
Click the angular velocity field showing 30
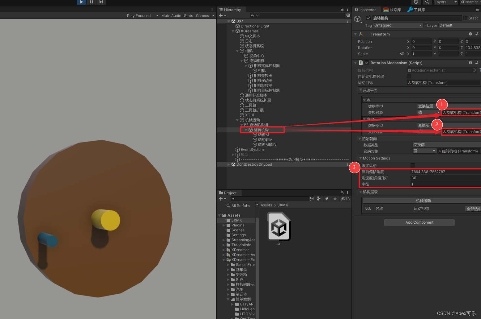(442, 178)
